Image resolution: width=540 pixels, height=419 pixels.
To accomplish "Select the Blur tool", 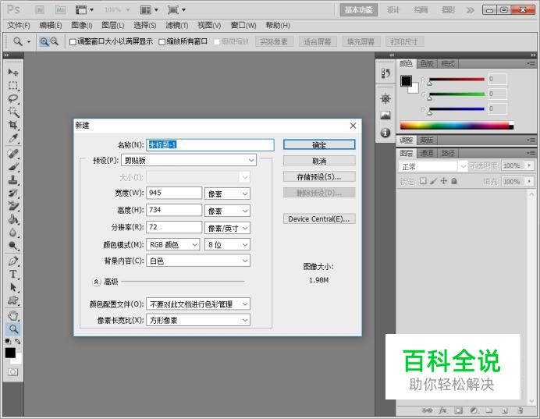I will point(13,233).
